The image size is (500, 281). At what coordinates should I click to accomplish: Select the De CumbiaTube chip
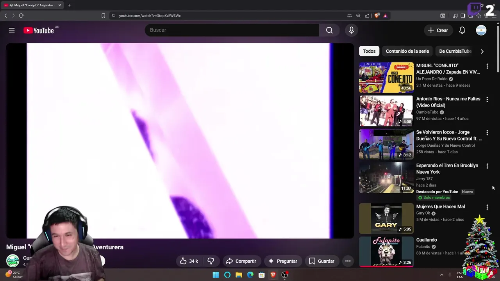coord(455,51)
